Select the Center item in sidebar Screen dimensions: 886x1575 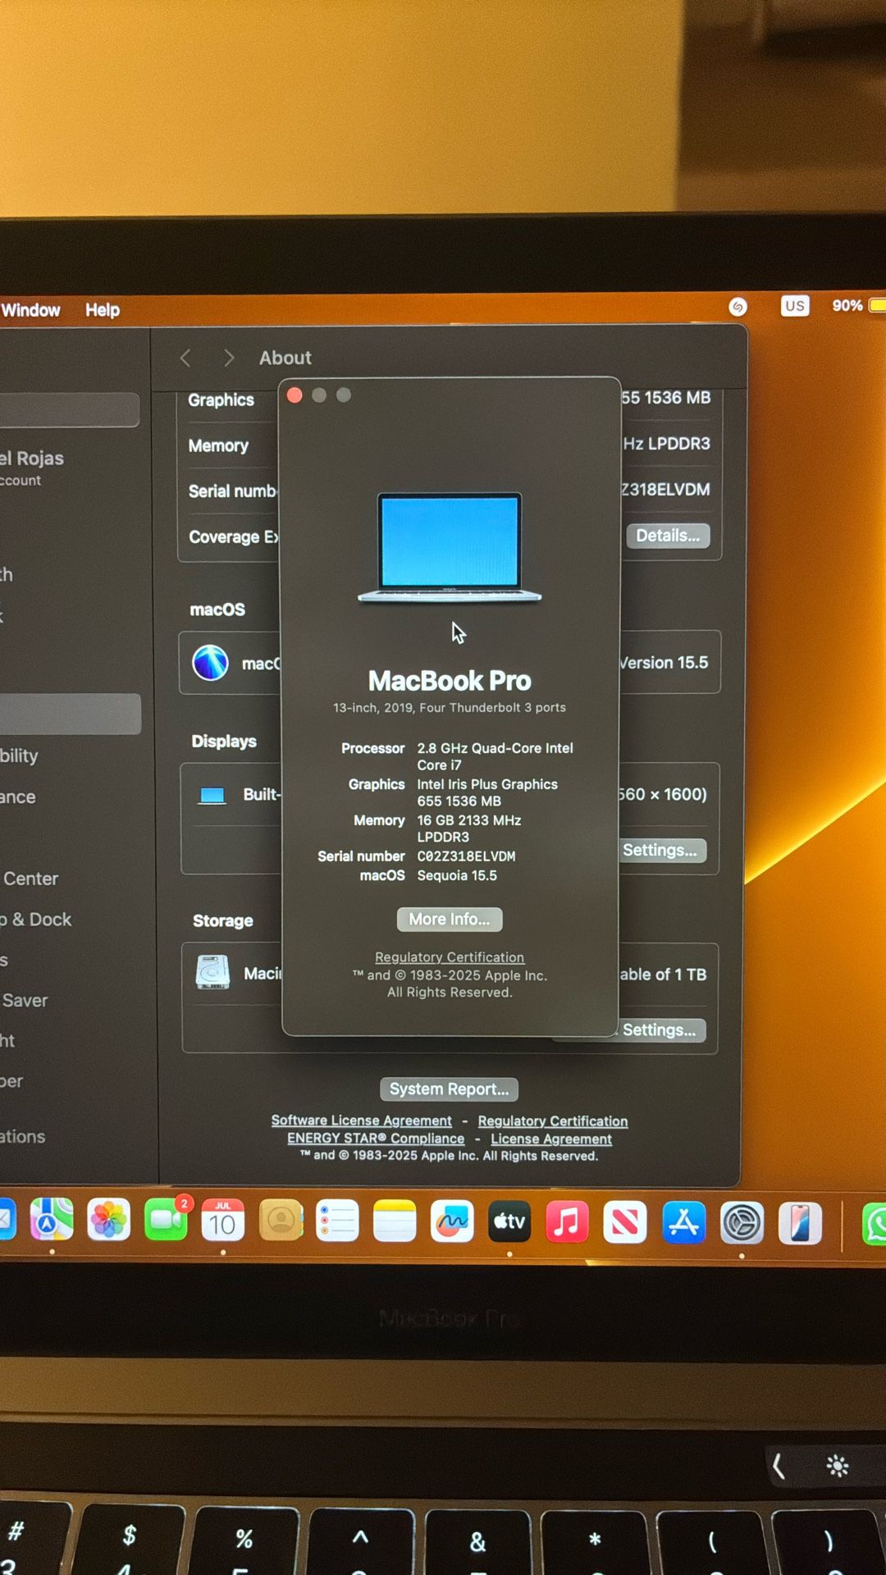coord(30,879)
